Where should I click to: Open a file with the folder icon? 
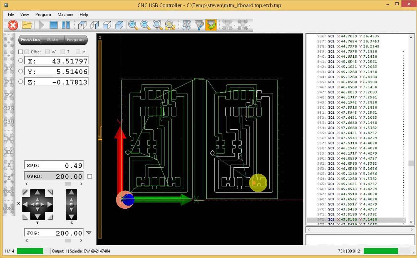[x=27, y=25]
